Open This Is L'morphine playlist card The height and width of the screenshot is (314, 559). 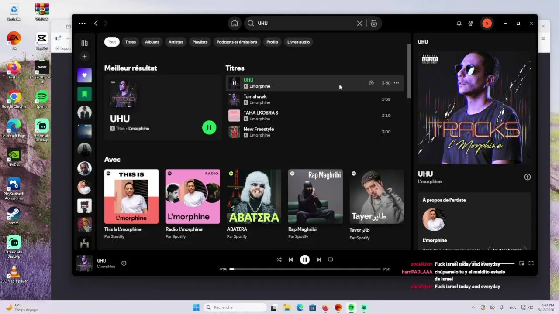click(131, 204)
